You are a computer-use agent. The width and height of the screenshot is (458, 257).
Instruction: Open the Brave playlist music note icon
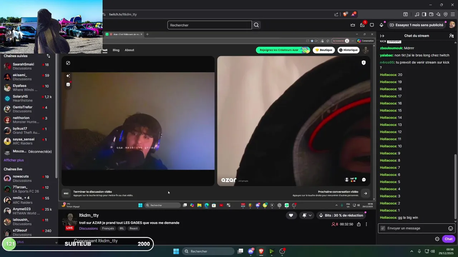tap(417, 14)
